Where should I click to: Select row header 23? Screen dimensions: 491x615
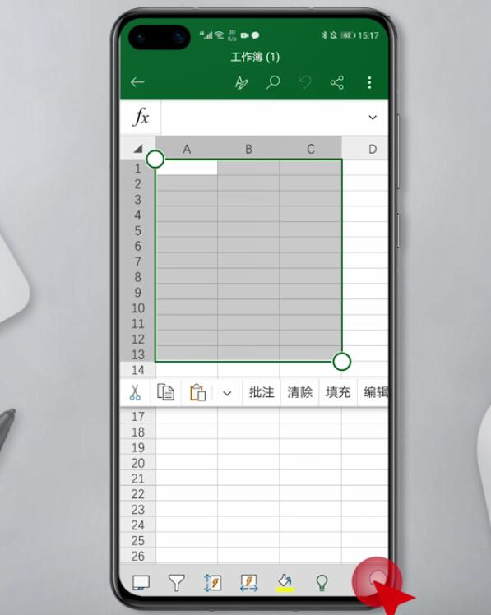click(138, 510)
